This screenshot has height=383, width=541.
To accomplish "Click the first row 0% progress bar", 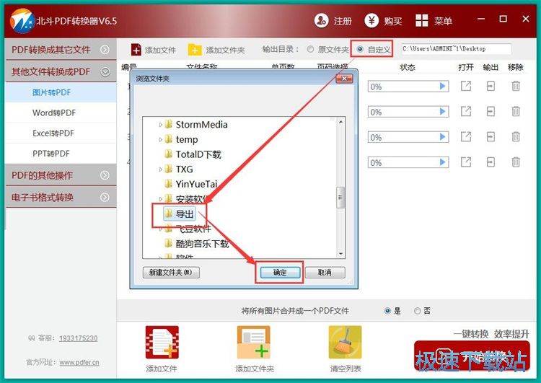I will tap(408, 87).
